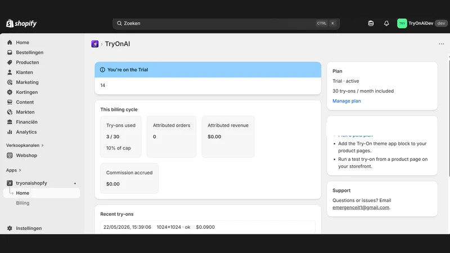
Task: Open Kortingen discount icon
Action: pos(10,92)
